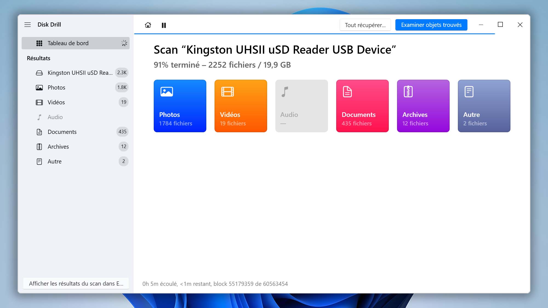
Task: Open Vidéos results in sidebar
Action: [76, 102]
